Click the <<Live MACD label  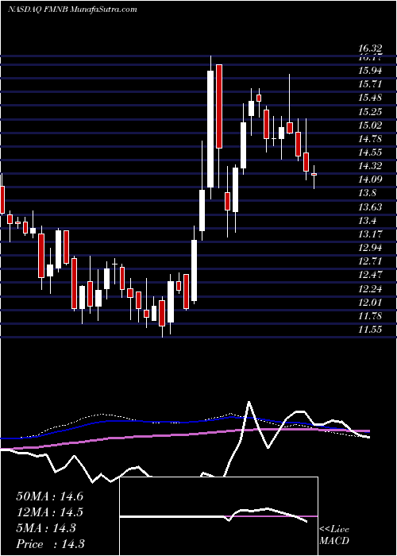tap(334, 535)
